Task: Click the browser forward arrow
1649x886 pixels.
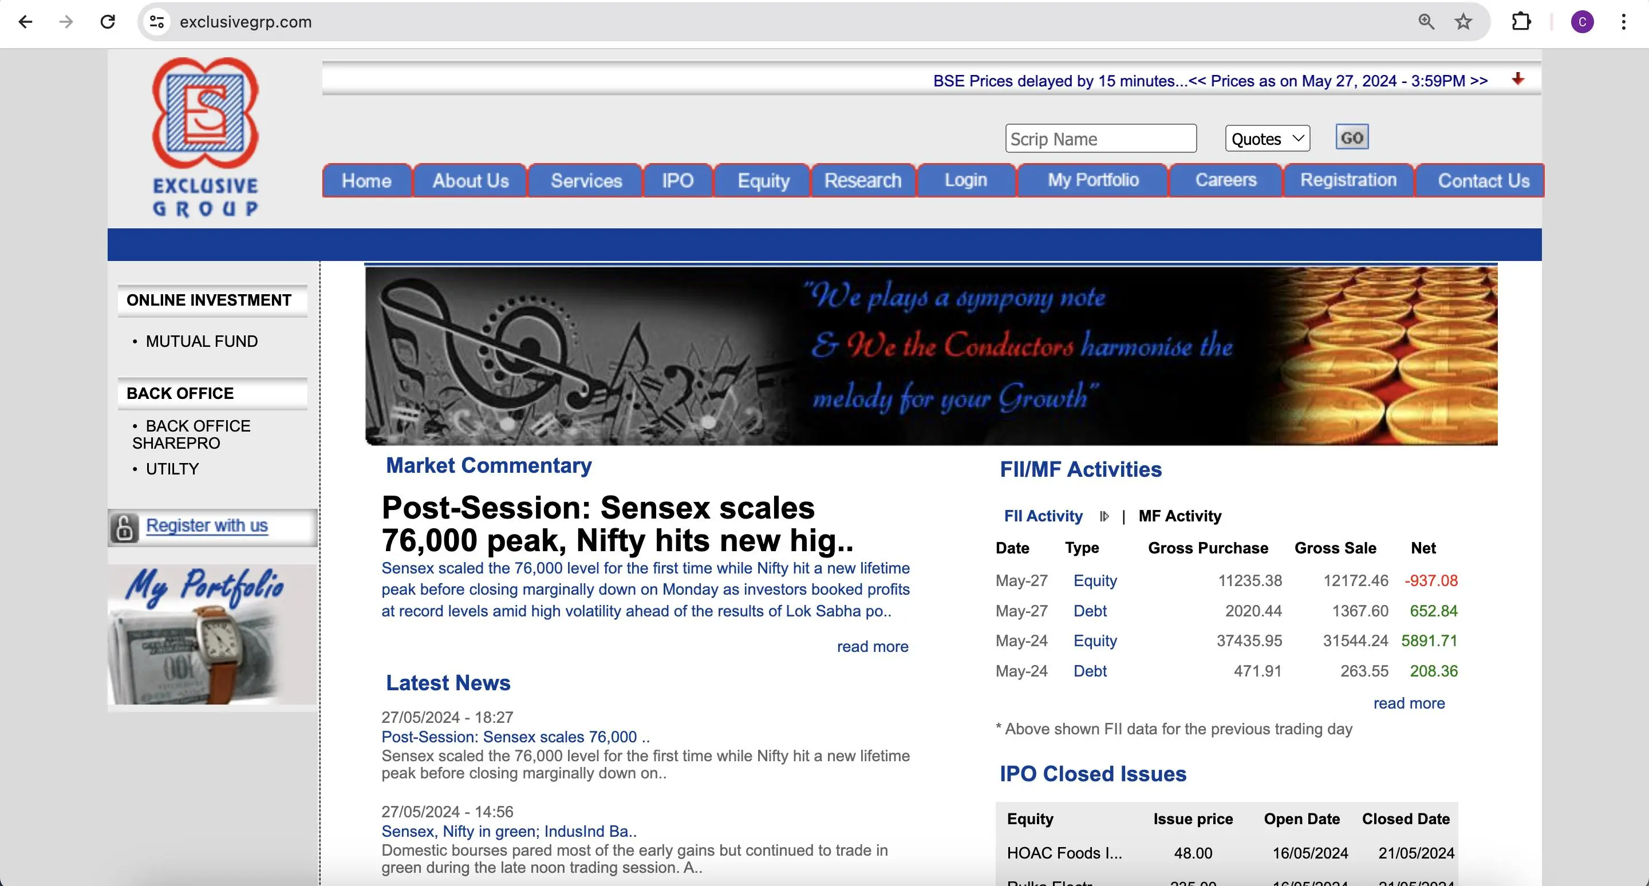Action: [66, 22]
